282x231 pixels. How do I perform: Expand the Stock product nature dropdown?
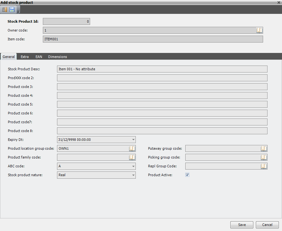tap(133, 175)
